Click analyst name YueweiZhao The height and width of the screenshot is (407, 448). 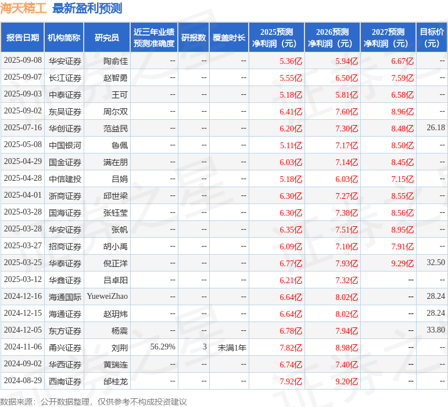point(107,297)
